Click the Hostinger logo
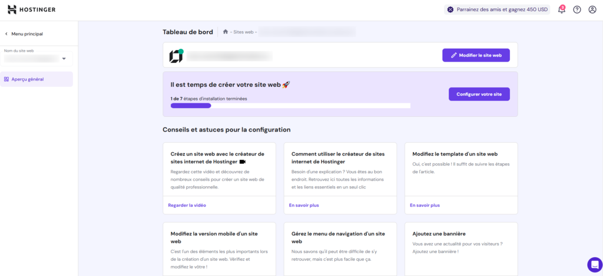The height and width of the screenshot is (276, 603). click(32, 9)
